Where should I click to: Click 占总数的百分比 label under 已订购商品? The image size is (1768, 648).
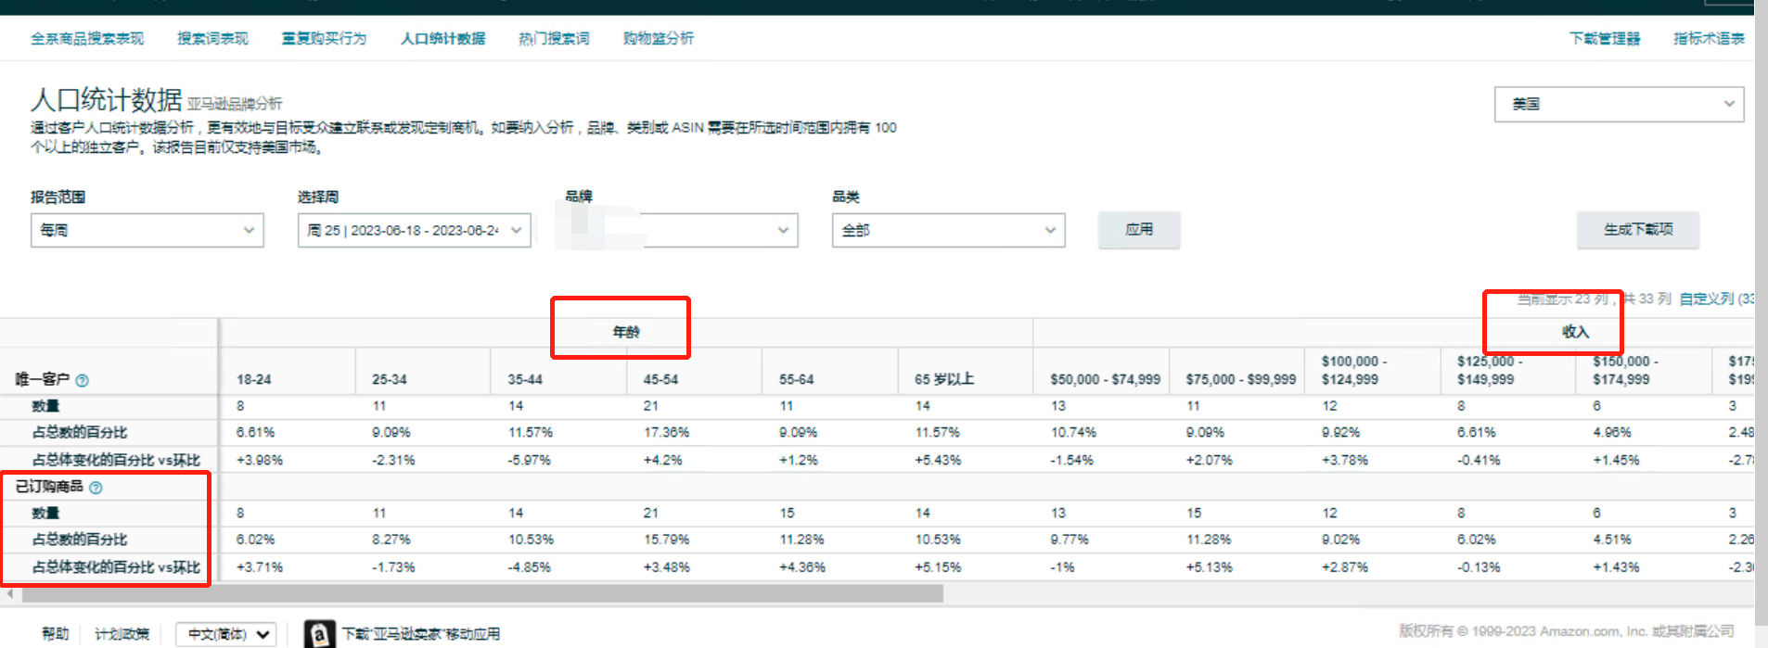click(80, 540)
